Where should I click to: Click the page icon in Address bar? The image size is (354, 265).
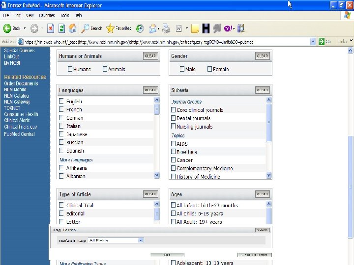click(21, 42)
